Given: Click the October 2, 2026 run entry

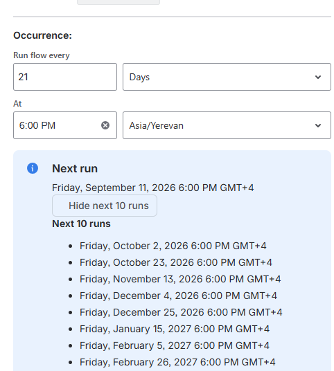Looking at the screenshot, I should click(x=173, y=246).
